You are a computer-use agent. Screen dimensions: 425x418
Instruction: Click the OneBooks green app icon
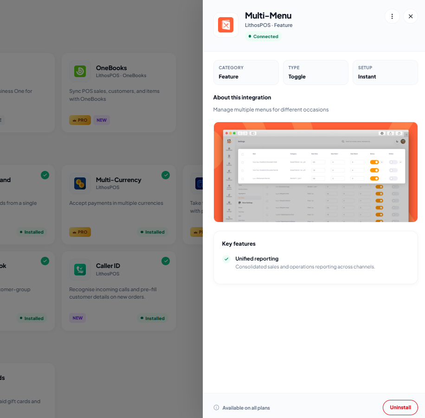(x=80, y=72)
